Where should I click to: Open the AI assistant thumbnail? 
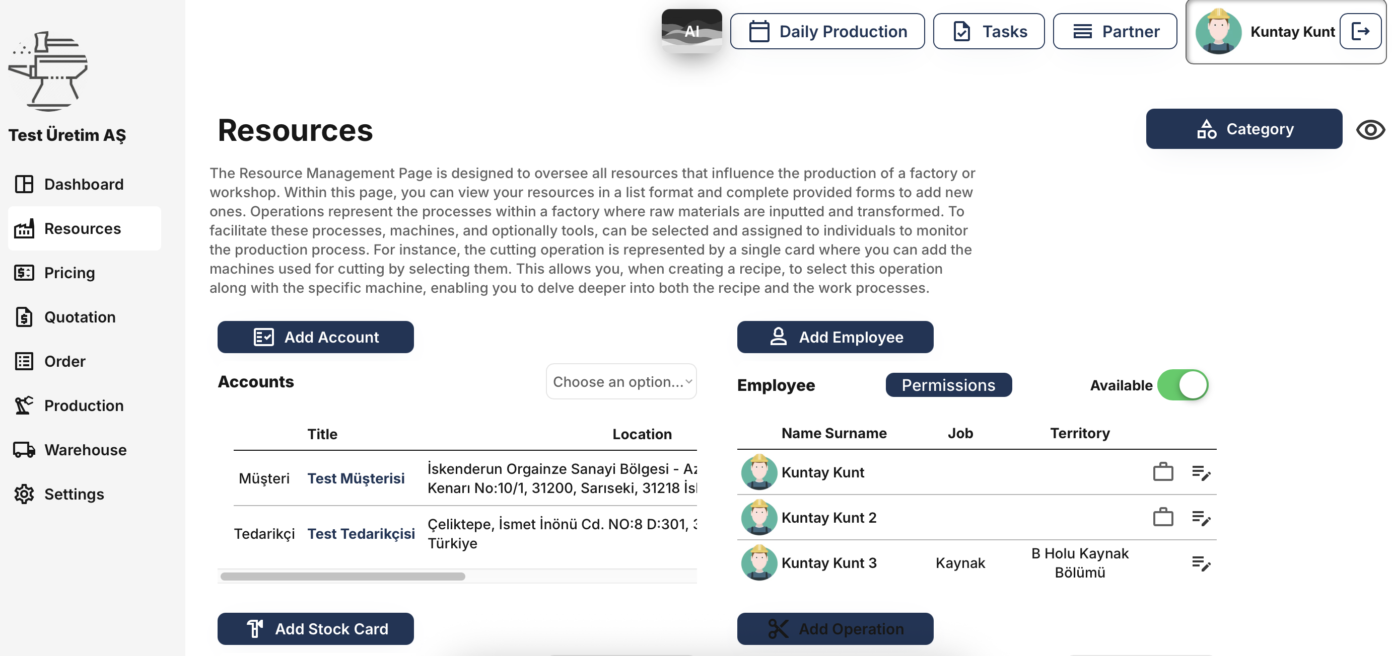(x=691, y=31)
